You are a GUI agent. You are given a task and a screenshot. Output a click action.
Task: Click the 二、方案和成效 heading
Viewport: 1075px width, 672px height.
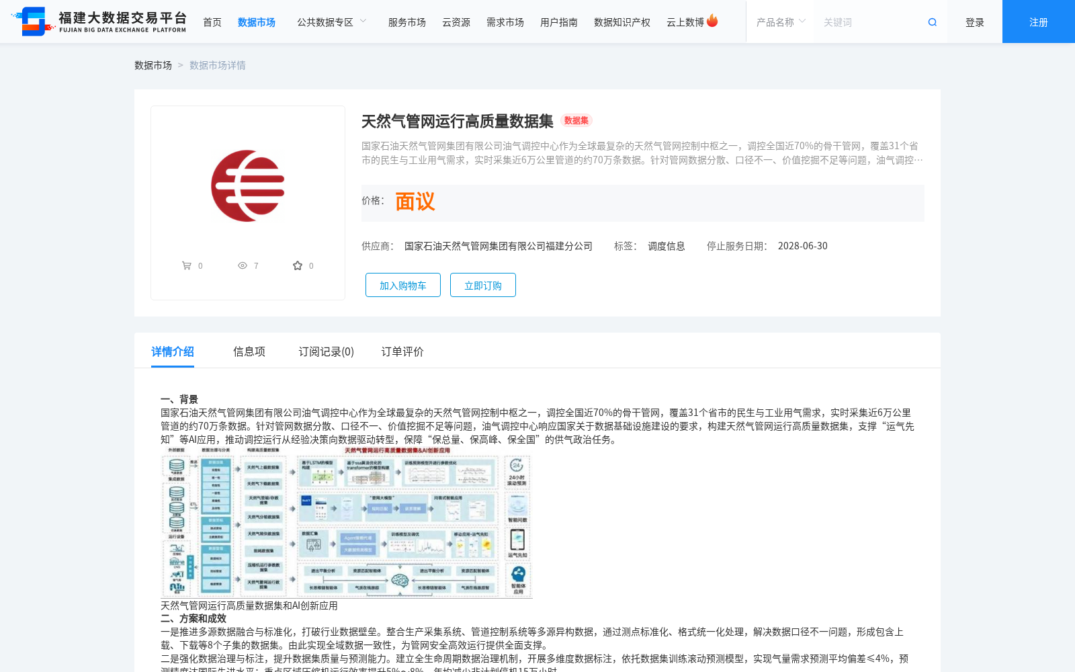pos(193,618)
